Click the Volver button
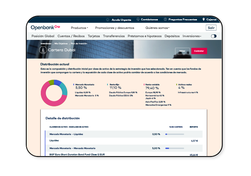This screenshot has width=251, height=176. tap(182, 51)
